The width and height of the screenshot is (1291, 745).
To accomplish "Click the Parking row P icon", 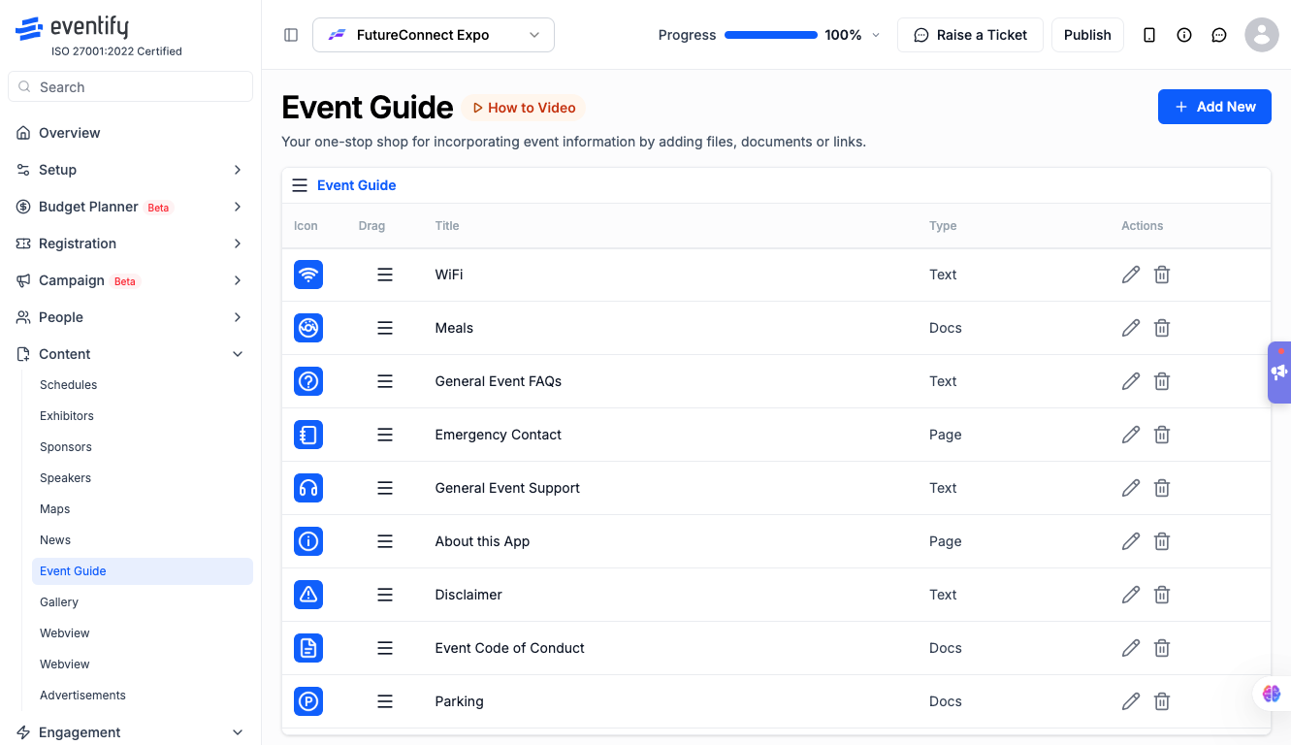I will (308, 701).
